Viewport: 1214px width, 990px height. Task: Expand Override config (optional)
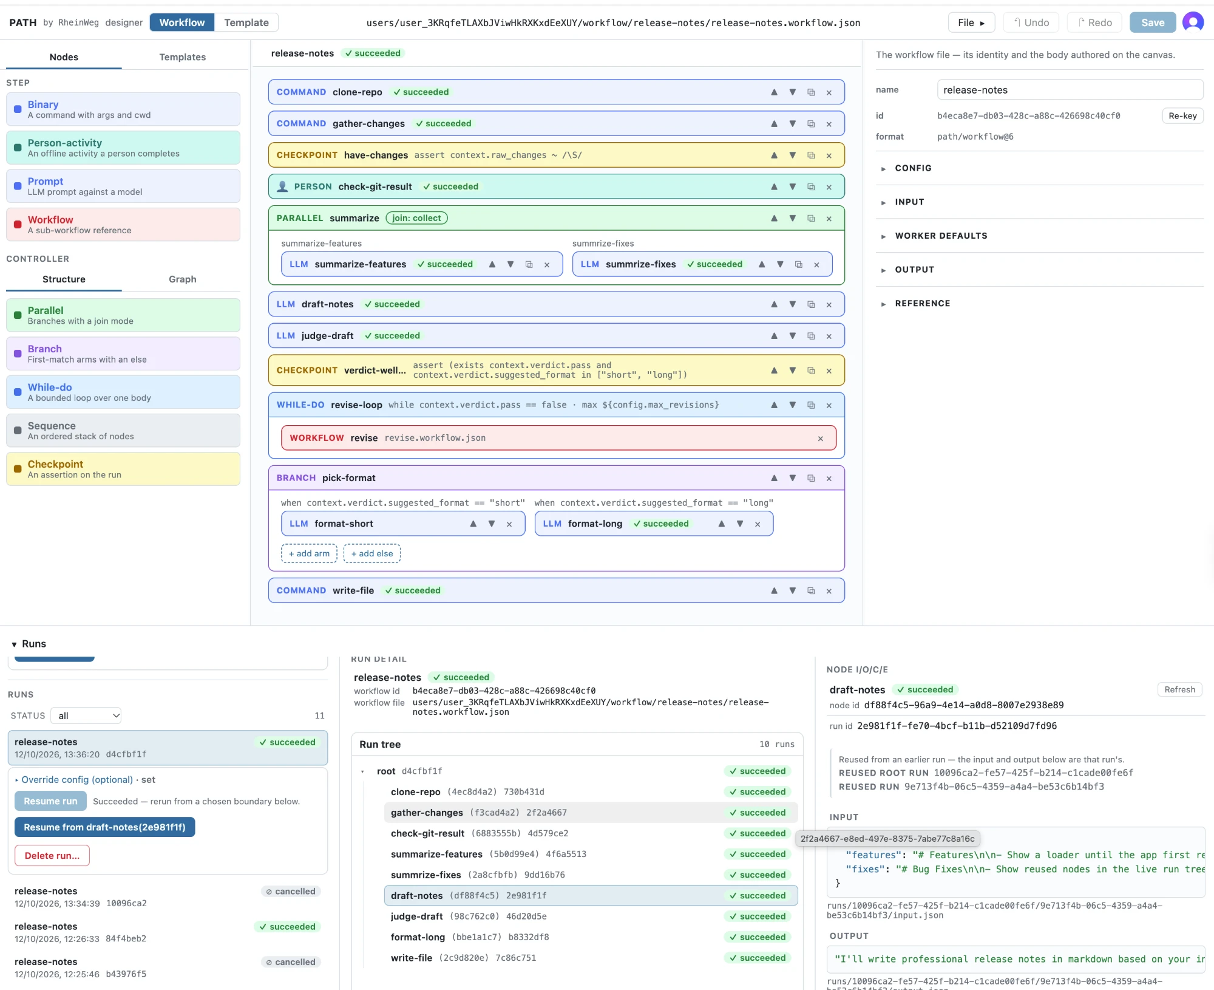click(x=75, y=780)
